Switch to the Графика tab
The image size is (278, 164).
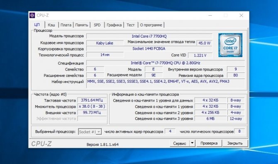114,25
